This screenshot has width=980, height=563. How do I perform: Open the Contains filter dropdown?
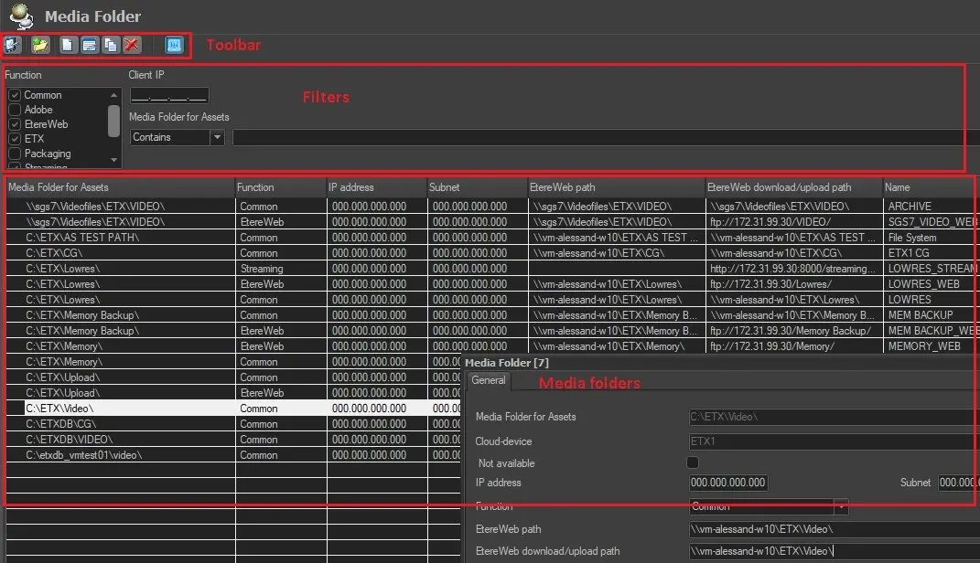tap(217, 137)
